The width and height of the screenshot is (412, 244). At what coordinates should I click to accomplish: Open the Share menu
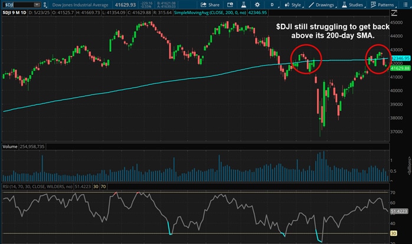tap(210, 5)
